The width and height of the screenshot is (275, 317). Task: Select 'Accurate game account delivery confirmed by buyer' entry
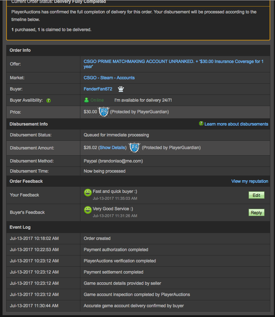point(134,306)
